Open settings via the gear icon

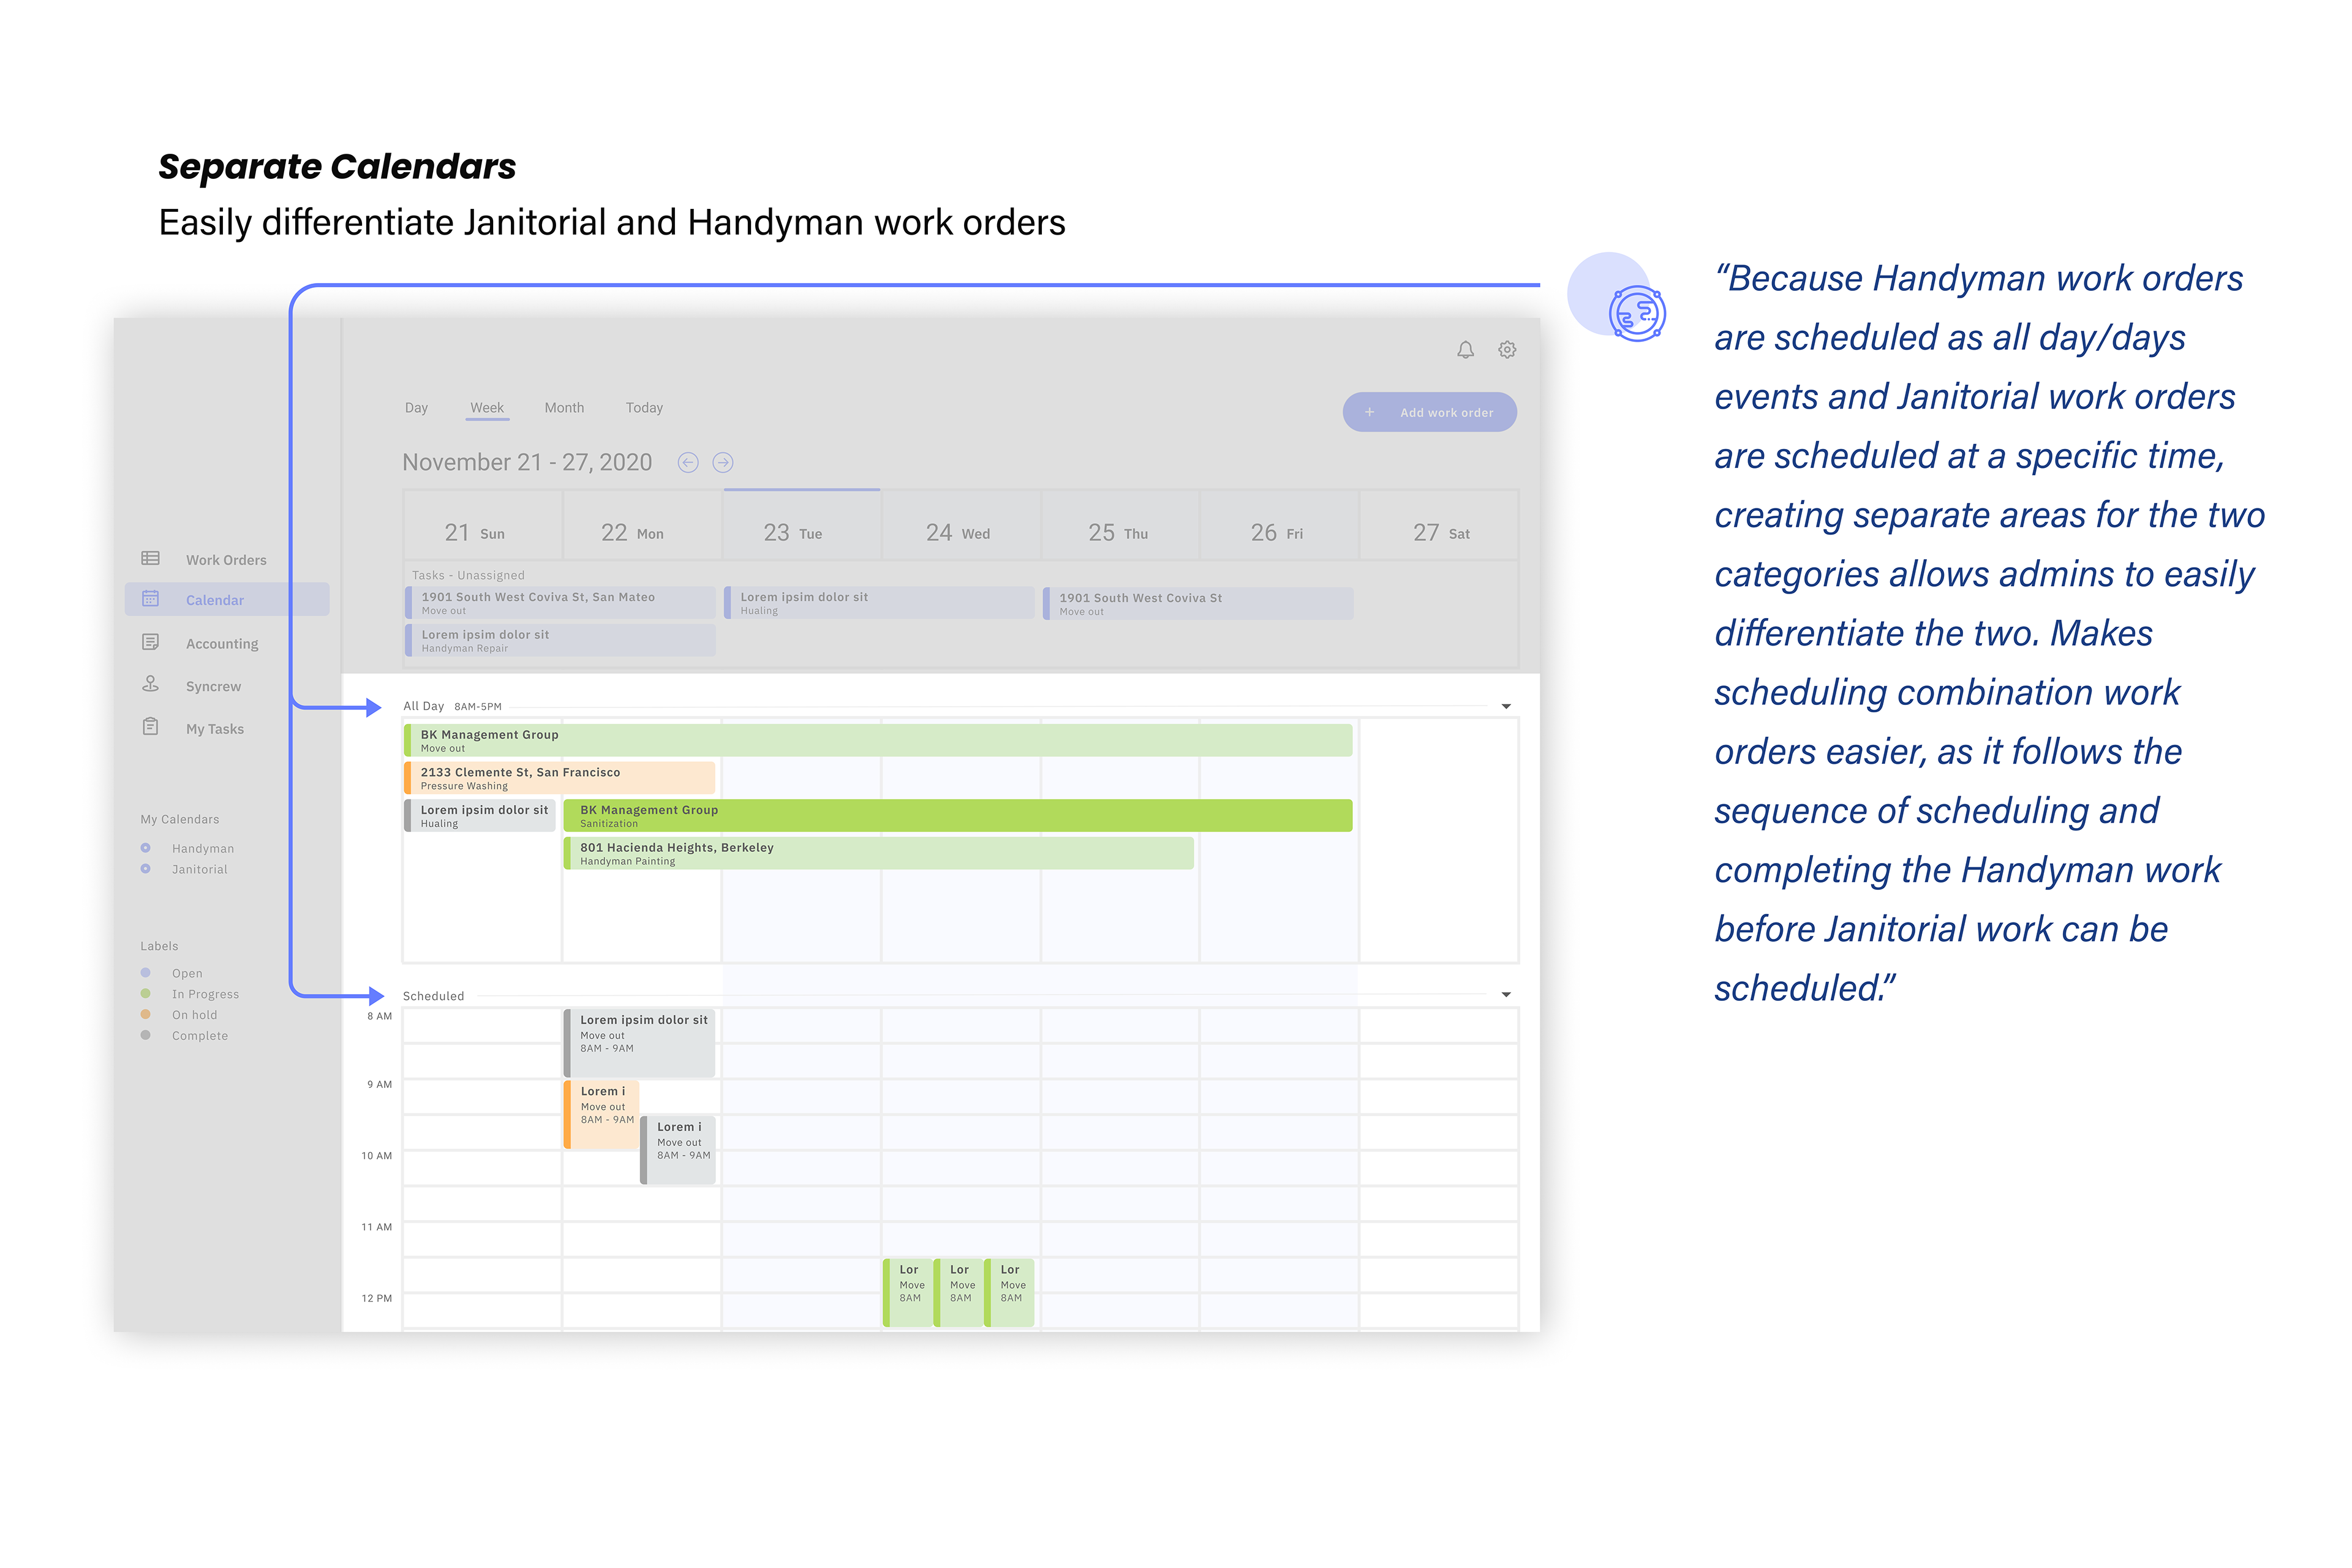point(1507,350)
